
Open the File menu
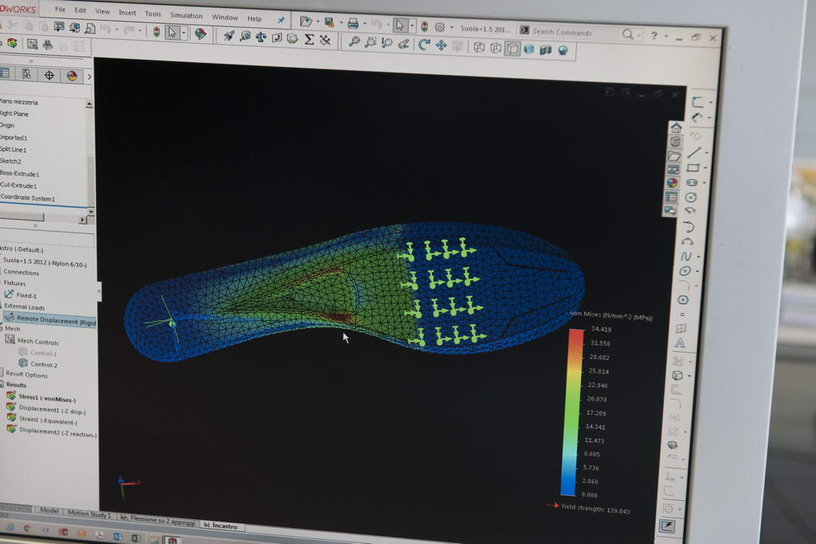61,10
